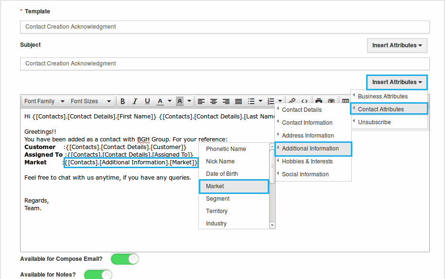Open the source code view icon
The width and height of the screenshot is (446, 279).
point(304,101)
